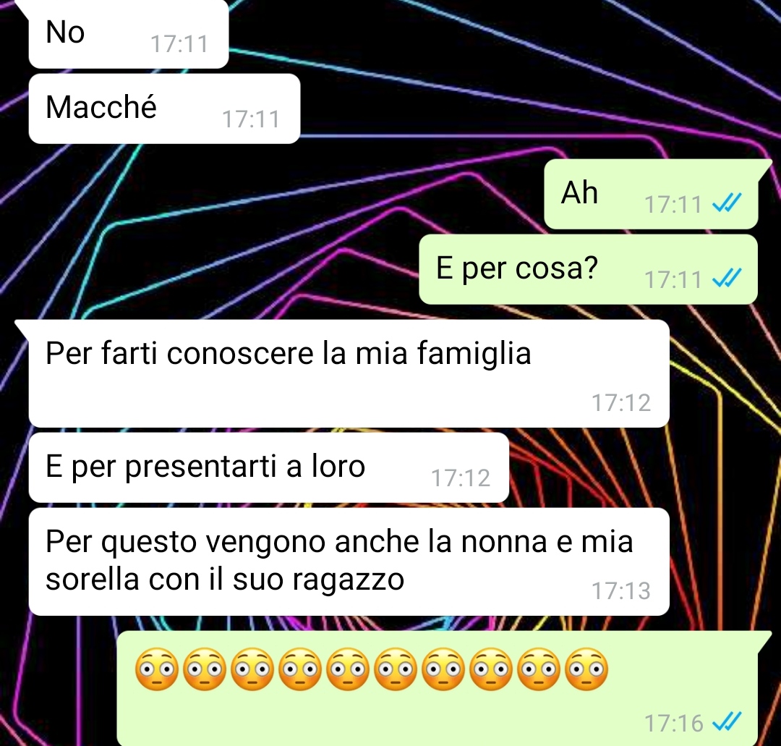
Task: Click the blue double check on 'E per cosa?'
Action: tap(727, 278)
